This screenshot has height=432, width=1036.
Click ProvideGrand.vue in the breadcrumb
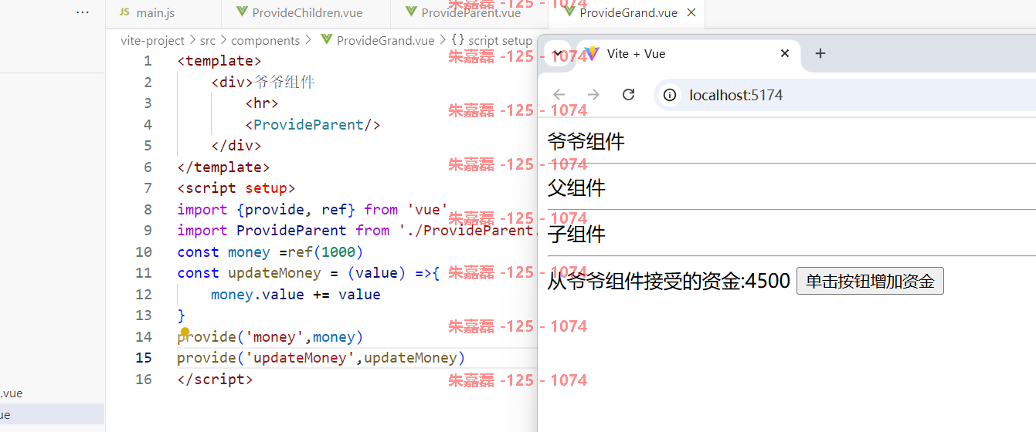(x=386, y=40)
